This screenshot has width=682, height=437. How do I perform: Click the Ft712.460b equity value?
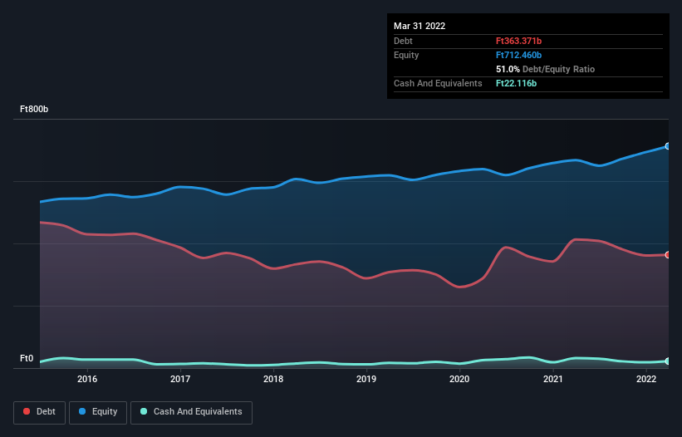click(x=518, y=55)
